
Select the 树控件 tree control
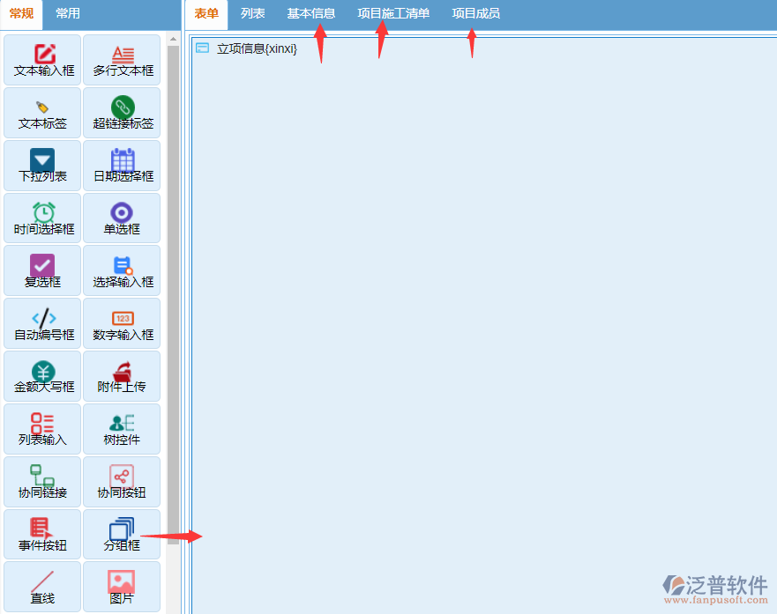[x=122, y=429]
